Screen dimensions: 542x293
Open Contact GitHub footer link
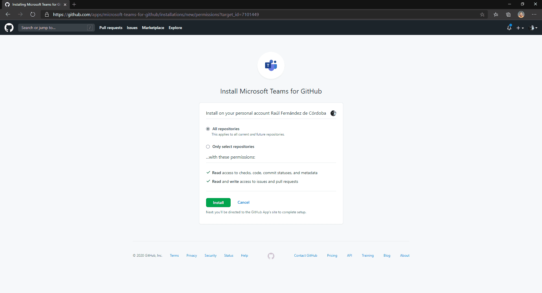pyautogui.click(x=305, y=256)
